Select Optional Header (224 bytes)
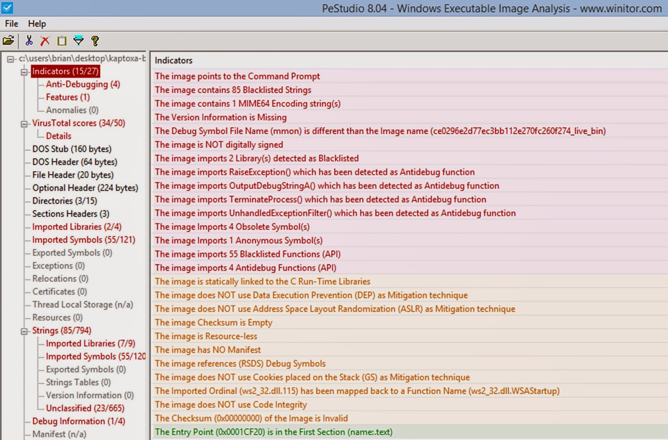This screenshot has width=668, height=440. point(85,188)
